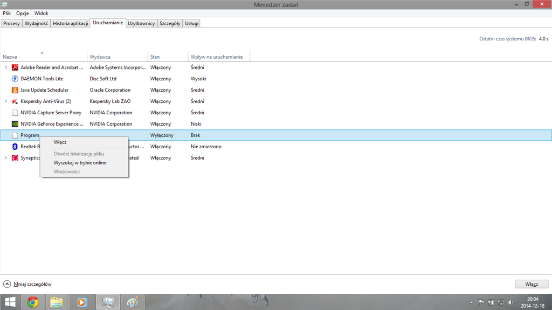Open the Plik menu
Image resolution: width=552 pixels, height=310 pixels.
(6, 13)
